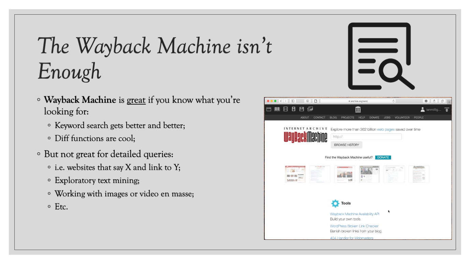Go back with Safari's back arrow
This screenshot has width=470, height=264.
click(x=281, y=101)
